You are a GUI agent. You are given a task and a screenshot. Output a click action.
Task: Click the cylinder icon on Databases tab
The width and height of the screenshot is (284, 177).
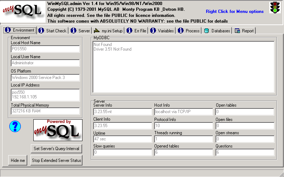point(207,31)
